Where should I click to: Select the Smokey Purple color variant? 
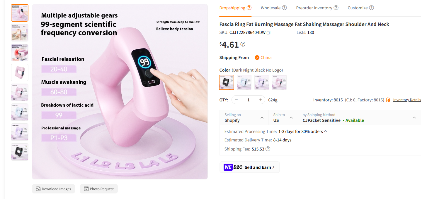[262, 82]
